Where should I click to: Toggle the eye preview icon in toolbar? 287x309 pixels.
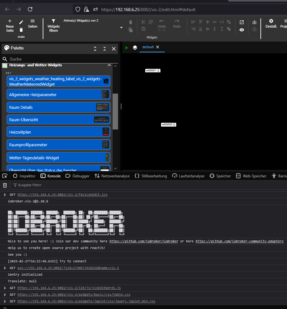242,30
